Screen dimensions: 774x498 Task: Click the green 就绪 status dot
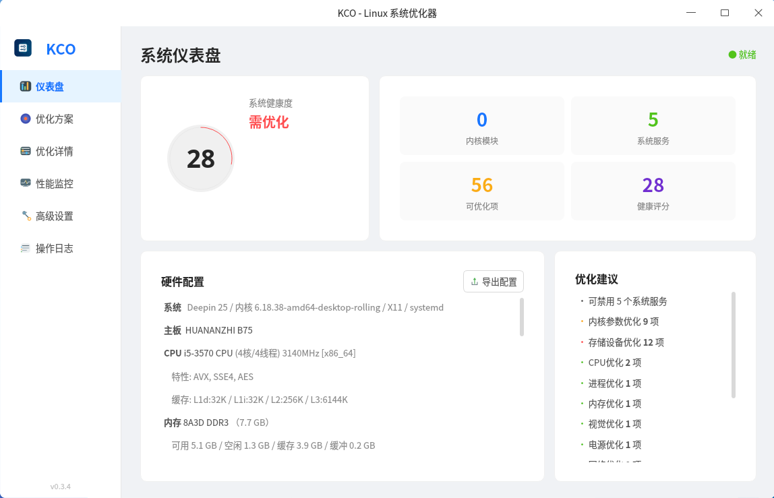(732, 55)
